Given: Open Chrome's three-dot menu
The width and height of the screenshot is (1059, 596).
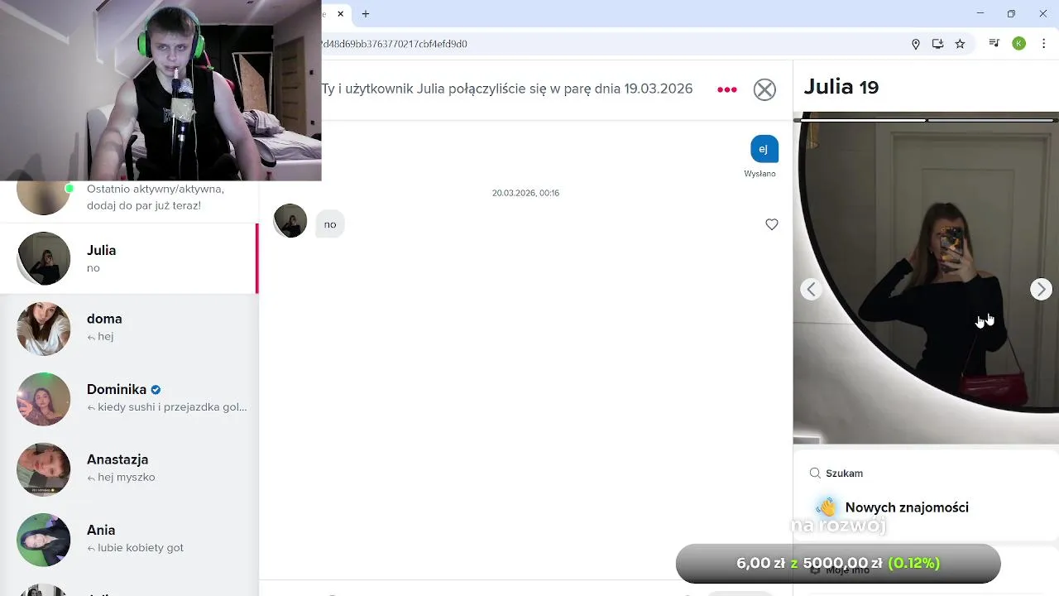Looking at the screenshot, I should coord(1044,44).
